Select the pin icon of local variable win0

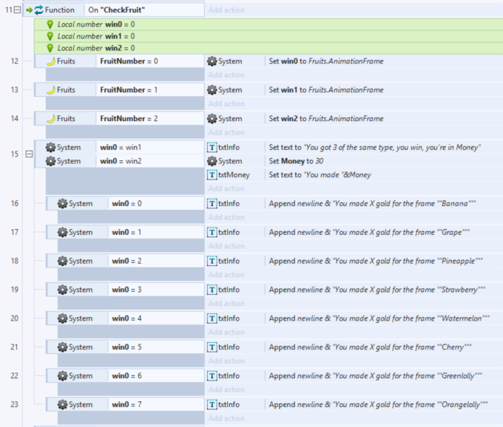pos(50,24)
